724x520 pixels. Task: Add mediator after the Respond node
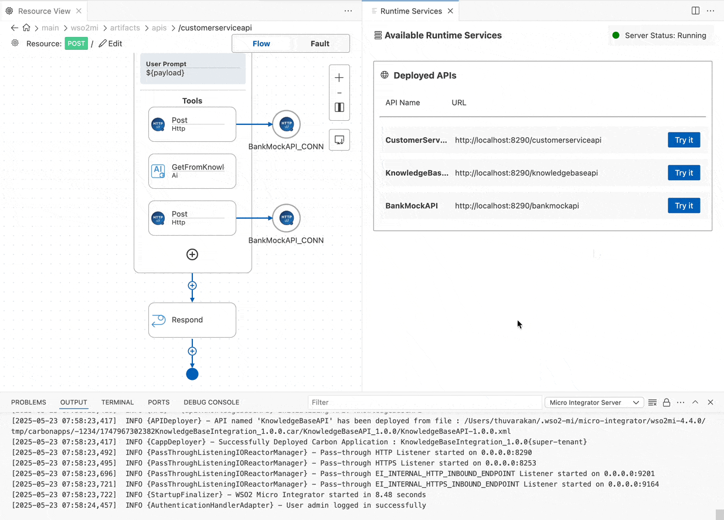[x=192, y=351]
